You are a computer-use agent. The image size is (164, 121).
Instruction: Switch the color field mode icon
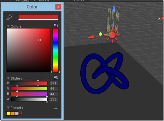click(x=56, y=25)
